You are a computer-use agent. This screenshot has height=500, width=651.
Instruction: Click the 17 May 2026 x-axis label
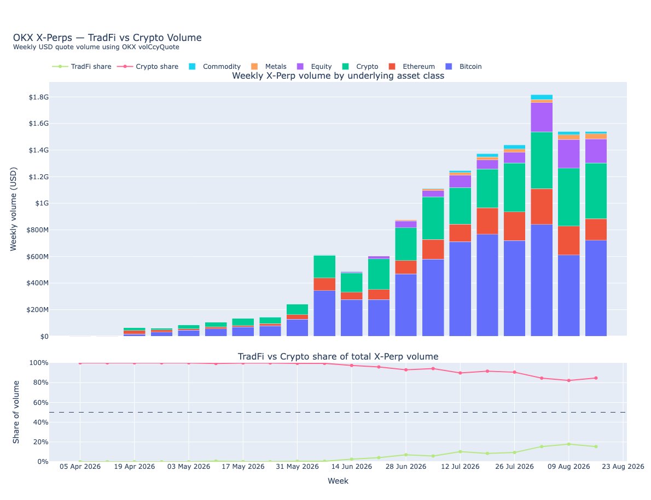pyautogui.click(x=243, y=467)
